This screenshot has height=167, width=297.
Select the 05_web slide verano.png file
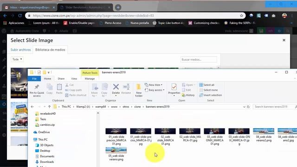click(116, 154)
